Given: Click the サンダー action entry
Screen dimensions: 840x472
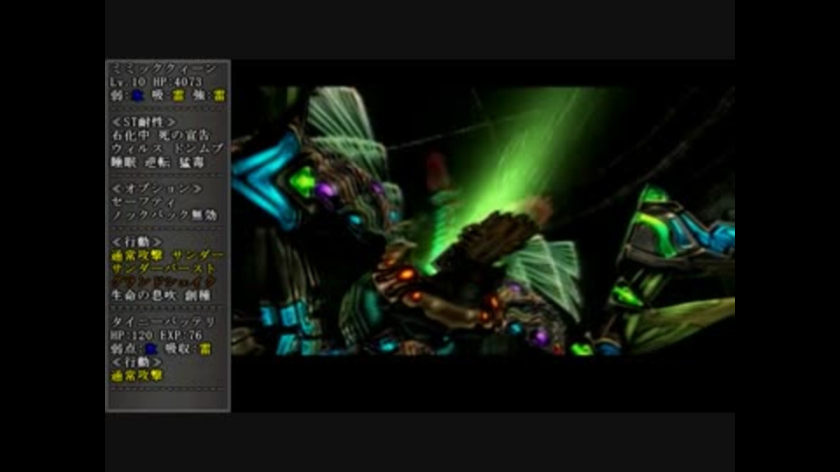Looking at the screenshot, I should [199, 255].
